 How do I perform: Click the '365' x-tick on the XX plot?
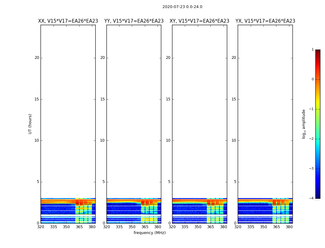click(x=79, y=227)
